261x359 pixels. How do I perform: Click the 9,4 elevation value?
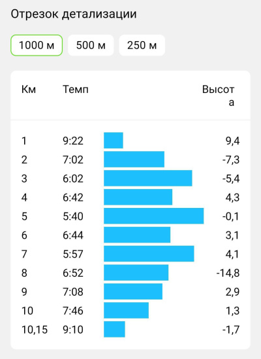[233, 141]
